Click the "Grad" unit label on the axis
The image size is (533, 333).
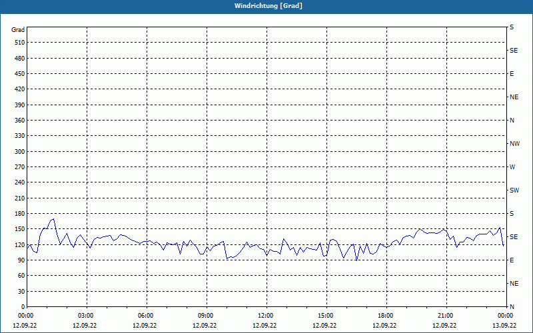click(x=18, y=30)
